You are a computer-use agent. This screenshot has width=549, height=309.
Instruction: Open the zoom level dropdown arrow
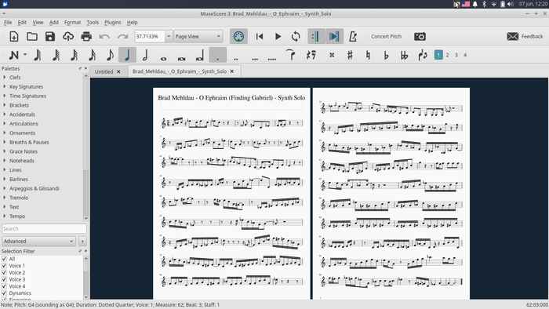(x=169, y=36)
